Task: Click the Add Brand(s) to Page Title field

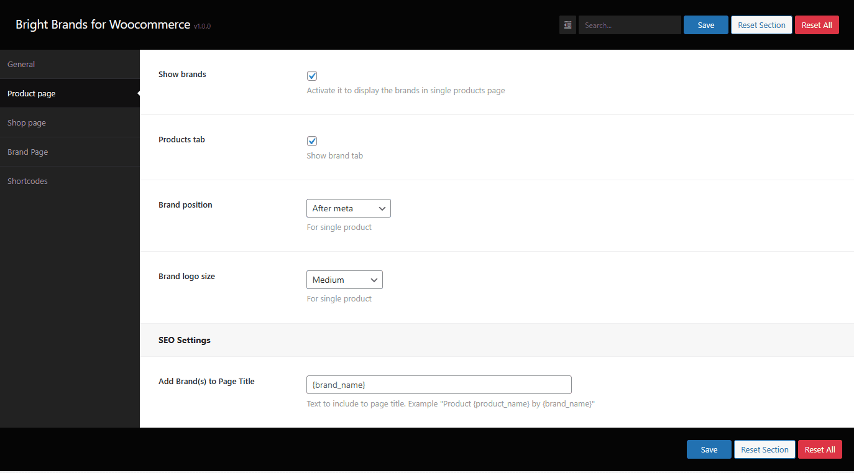Action: click(439, 385)
